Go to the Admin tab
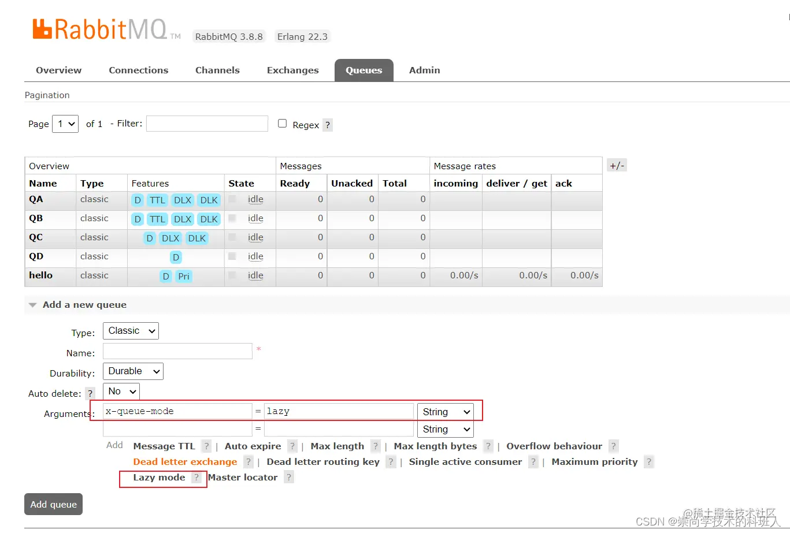Image resolution: width=790 pixels, height=533 pixels. pos(425,70)
